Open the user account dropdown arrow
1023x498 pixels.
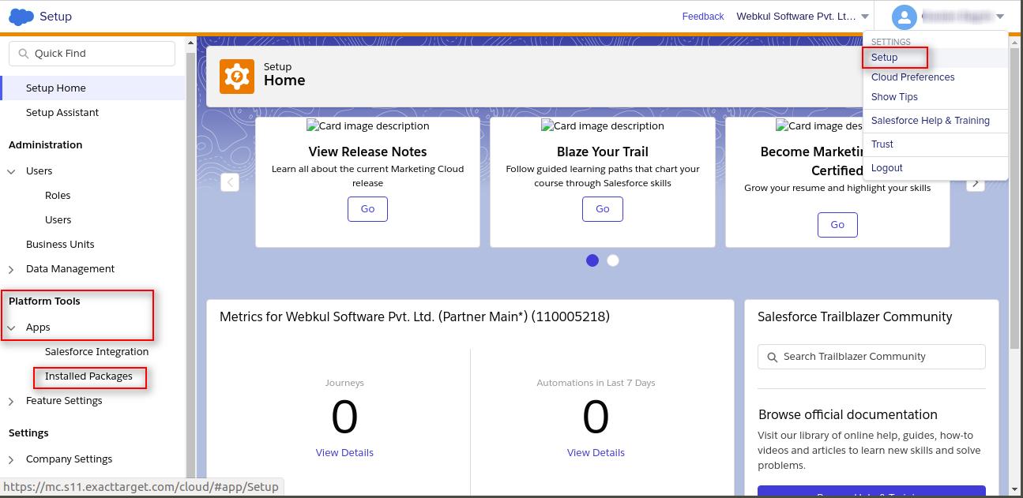click(x=1000, y=17)
